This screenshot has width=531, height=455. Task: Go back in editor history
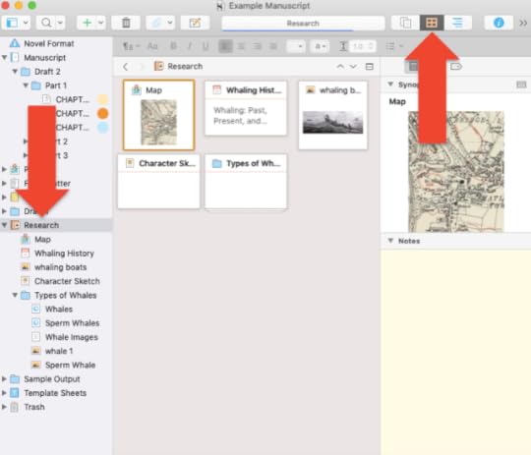pyautogui.click(x=125, y=67)
